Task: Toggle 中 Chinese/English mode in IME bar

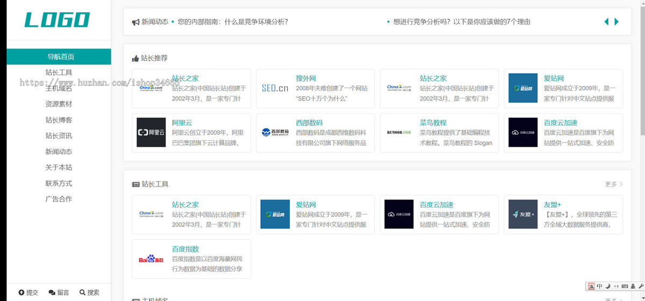Action: point(599,286)
